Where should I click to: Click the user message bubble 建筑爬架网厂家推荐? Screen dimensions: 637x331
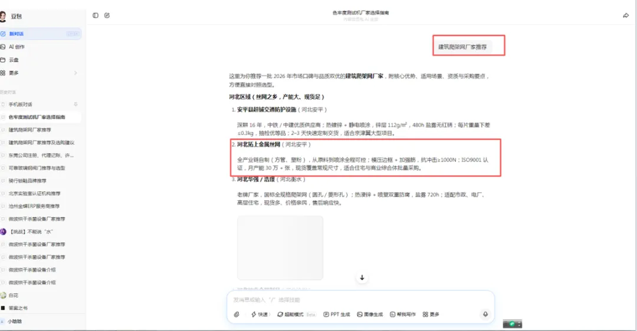[462, 47]
